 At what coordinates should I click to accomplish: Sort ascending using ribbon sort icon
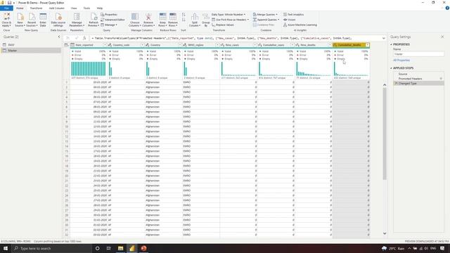tap(184, 14)
